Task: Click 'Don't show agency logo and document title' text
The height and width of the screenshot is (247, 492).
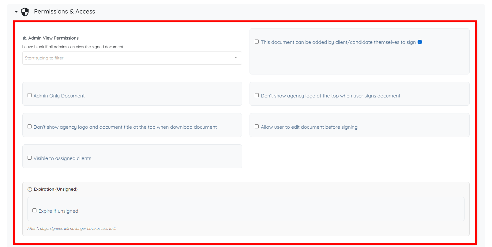Action: [x=125, y=127]
